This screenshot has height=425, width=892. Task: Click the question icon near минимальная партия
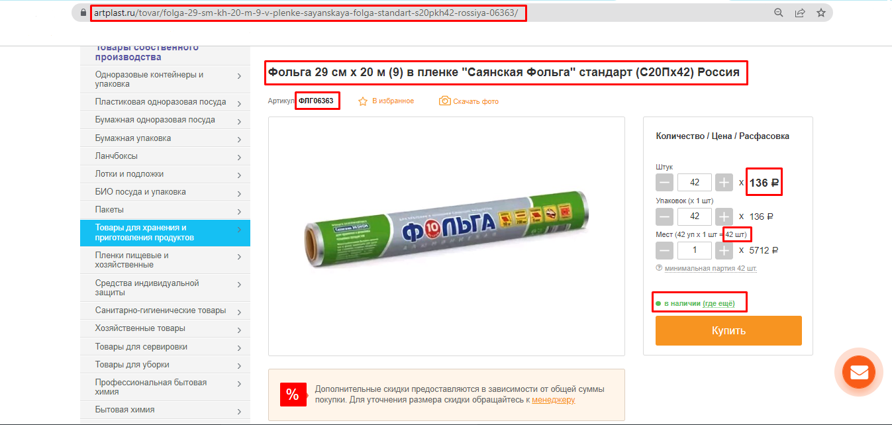click(x=659, y=268)
